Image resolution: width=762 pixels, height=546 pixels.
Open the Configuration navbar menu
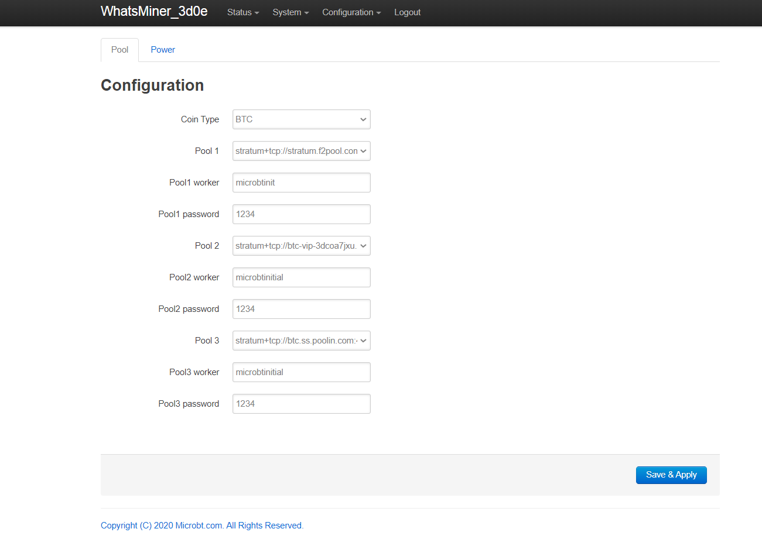click(351, 12)
